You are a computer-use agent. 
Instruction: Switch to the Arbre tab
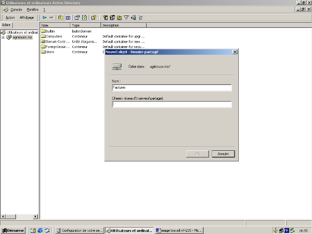(x=6, y=25)
